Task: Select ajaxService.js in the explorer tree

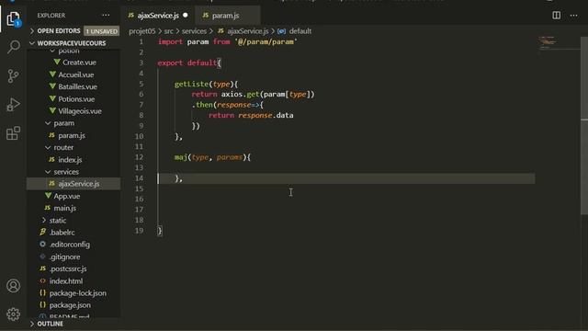Action: click(73, 184)
